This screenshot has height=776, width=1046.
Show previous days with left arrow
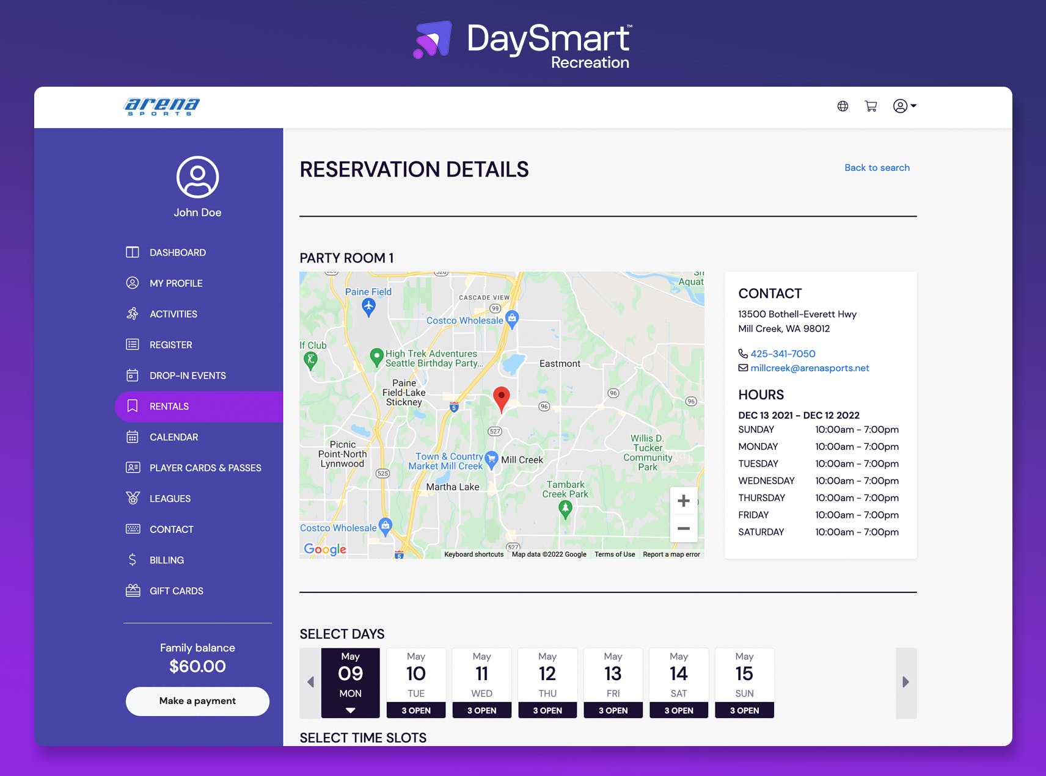pos(310,683)
